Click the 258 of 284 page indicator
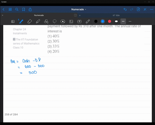The height and width of the screenshot is (125, 155). point(11,114)
